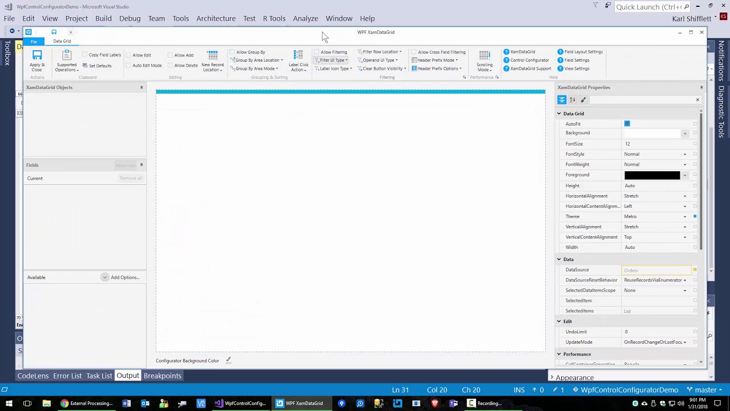Check the Allow Group By option
The height and width of the screenshot is (411, 730).
coord(232,52)
